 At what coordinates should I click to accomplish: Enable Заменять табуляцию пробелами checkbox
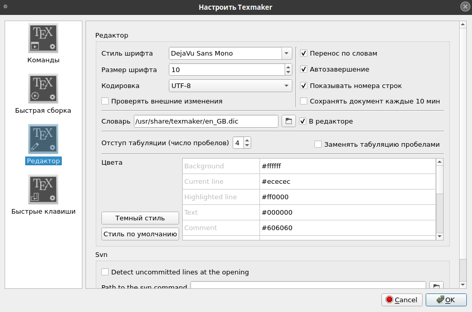pyautogui.click(x=318, y=144)
